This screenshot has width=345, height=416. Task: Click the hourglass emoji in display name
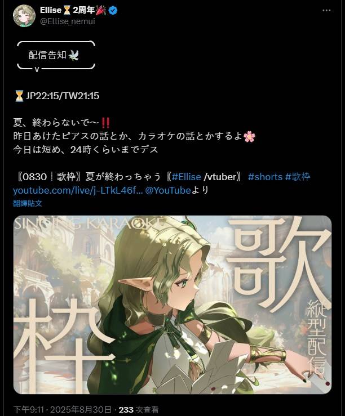(x=67, y=10)
